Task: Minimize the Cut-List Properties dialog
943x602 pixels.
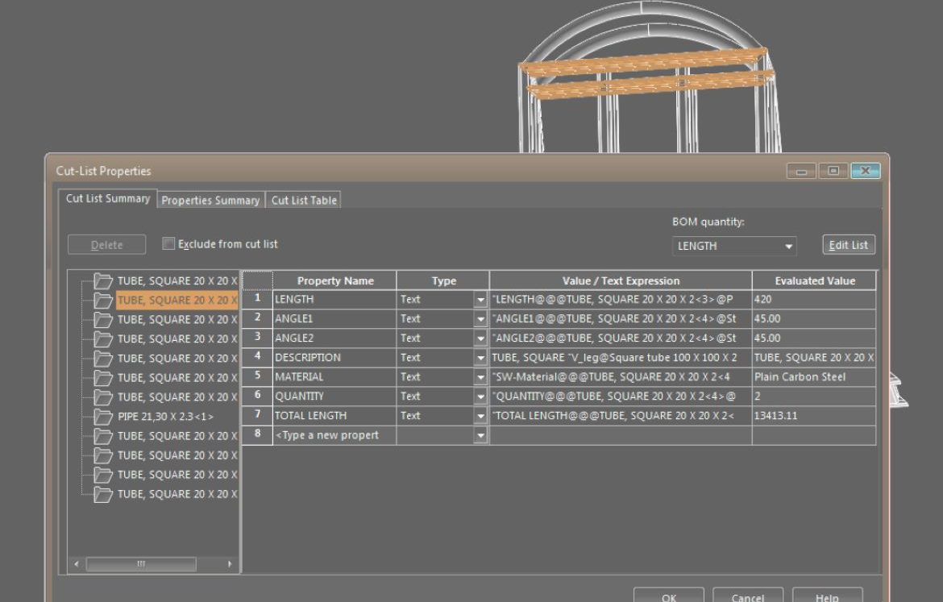Action: point(802,171)
